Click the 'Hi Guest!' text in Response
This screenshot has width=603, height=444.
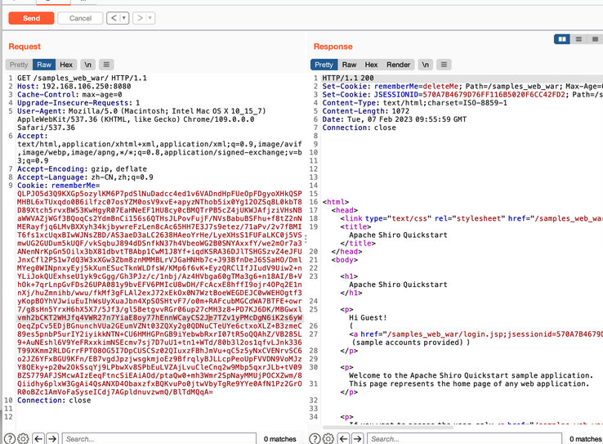pyautogui.click(x=368, y=318)
